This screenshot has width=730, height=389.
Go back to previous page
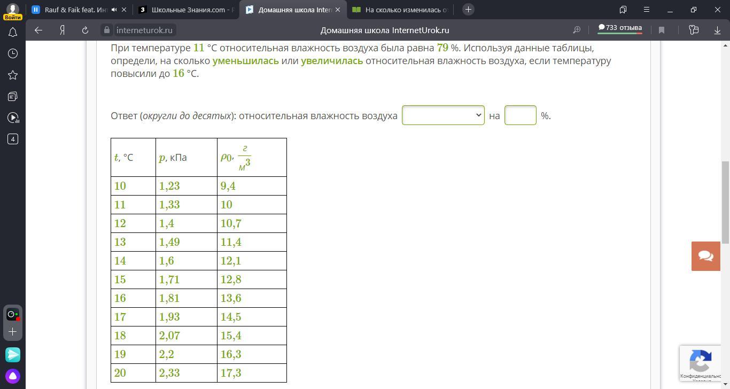tap(38, 30)
